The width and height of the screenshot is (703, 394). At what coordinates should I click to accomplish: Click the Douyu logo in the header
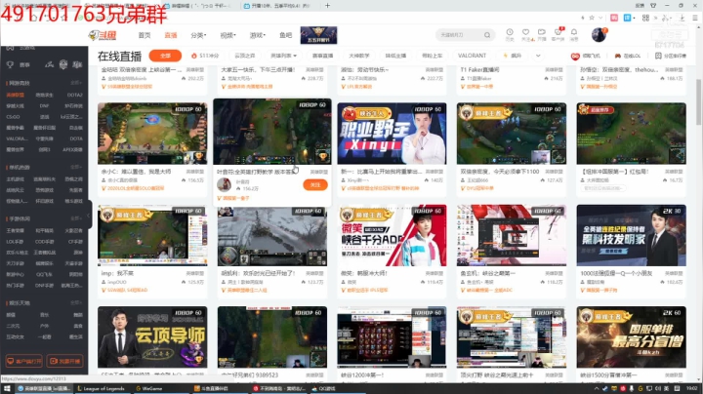pyautogui.click(x=103, y=35)
